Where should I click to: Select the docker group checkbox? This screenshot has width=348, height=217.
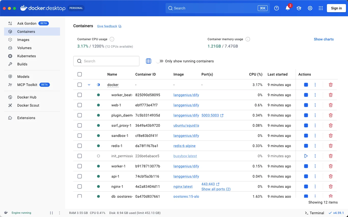pos(80,85)
